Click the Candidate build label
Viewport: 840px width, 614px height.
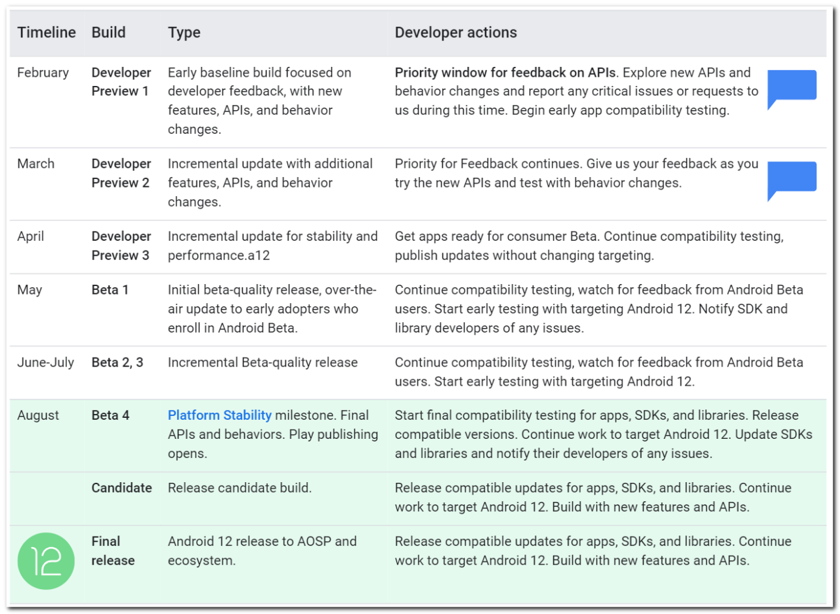click(121, 488)
